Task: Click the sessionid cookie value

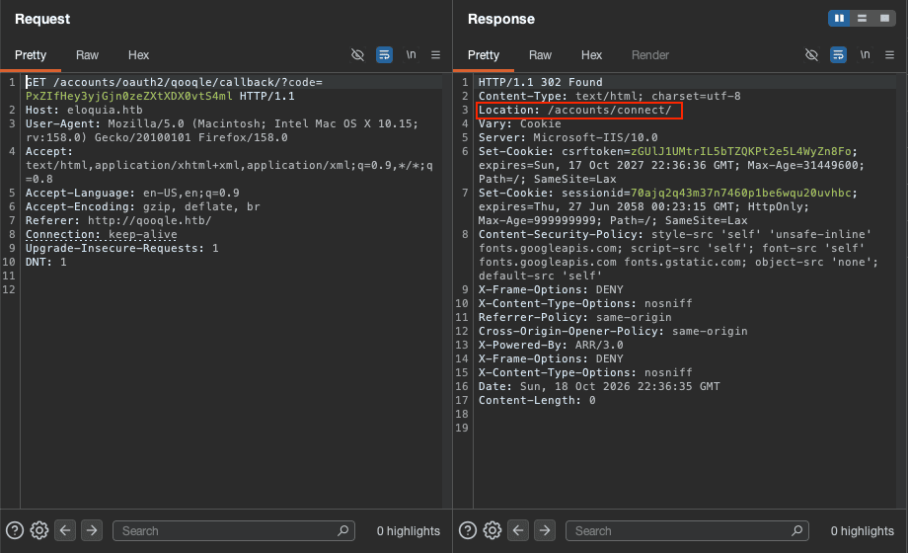Action: [x=740, y=193]
